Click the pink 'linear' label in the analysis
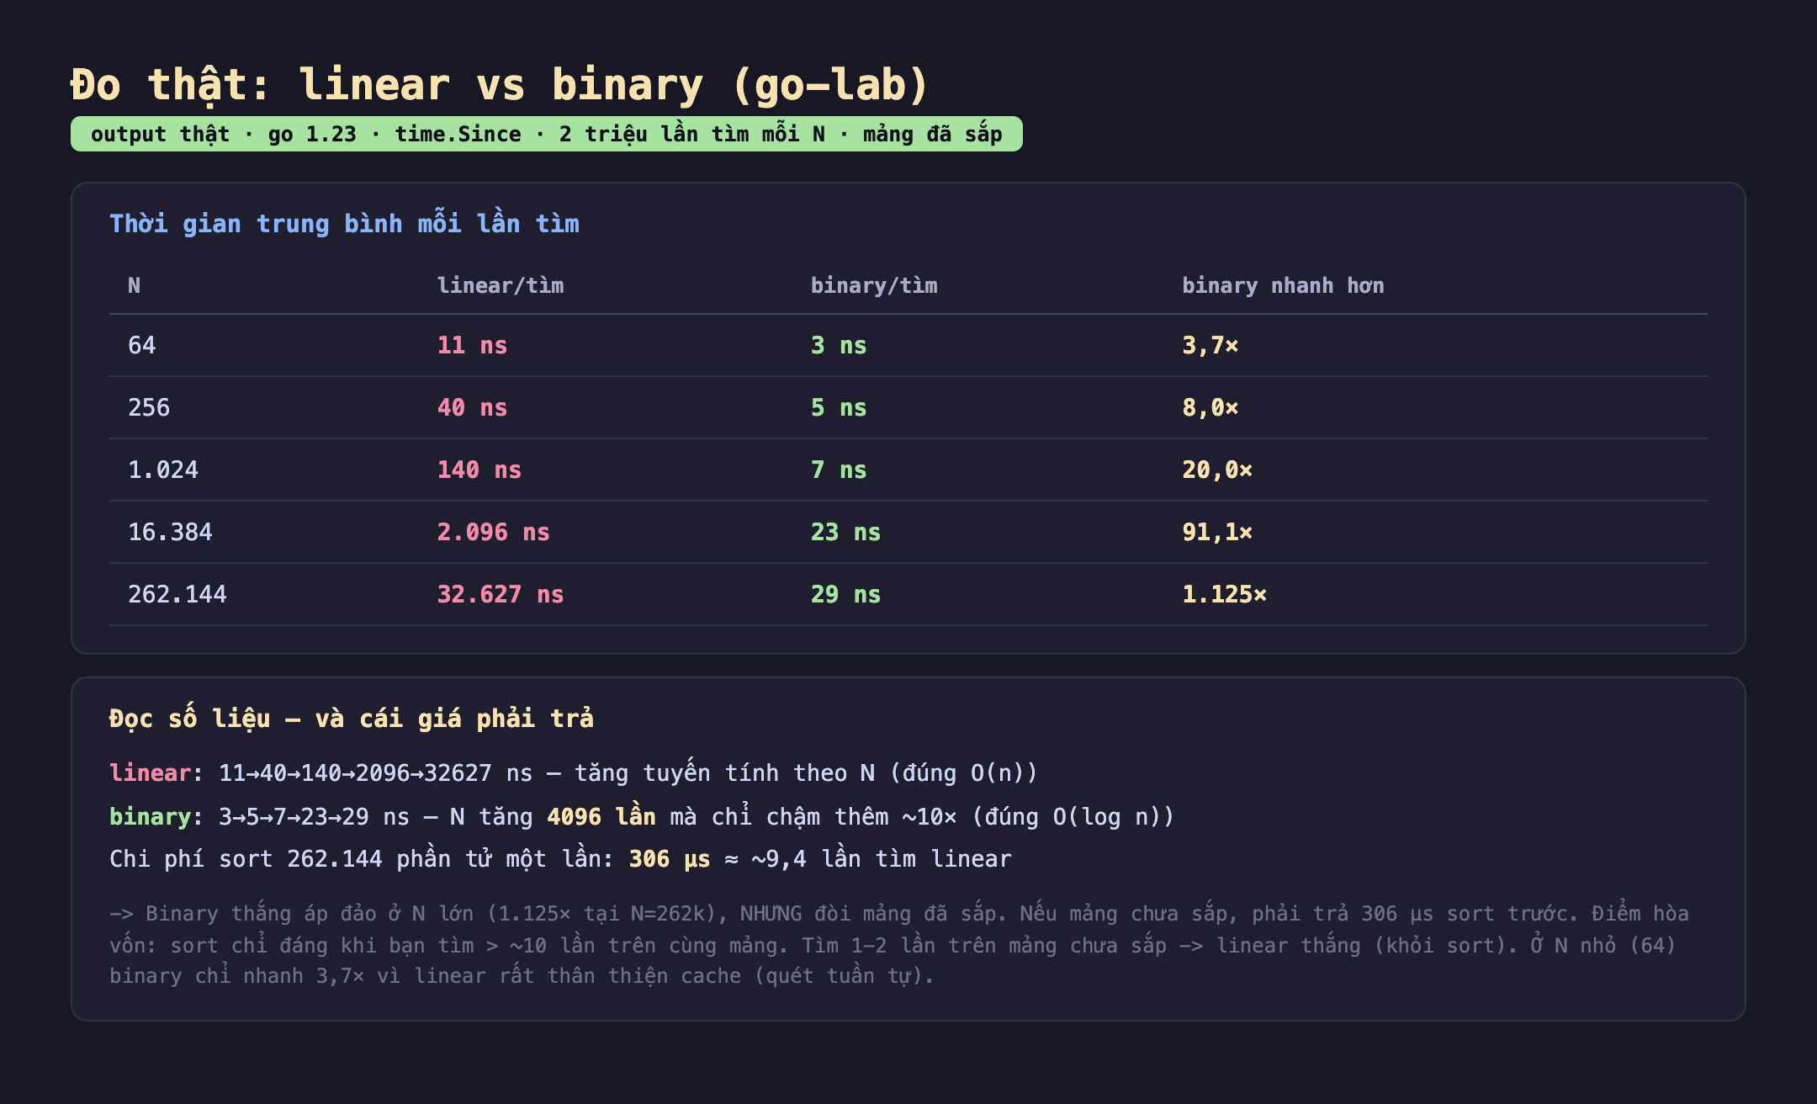 (150, 772)
